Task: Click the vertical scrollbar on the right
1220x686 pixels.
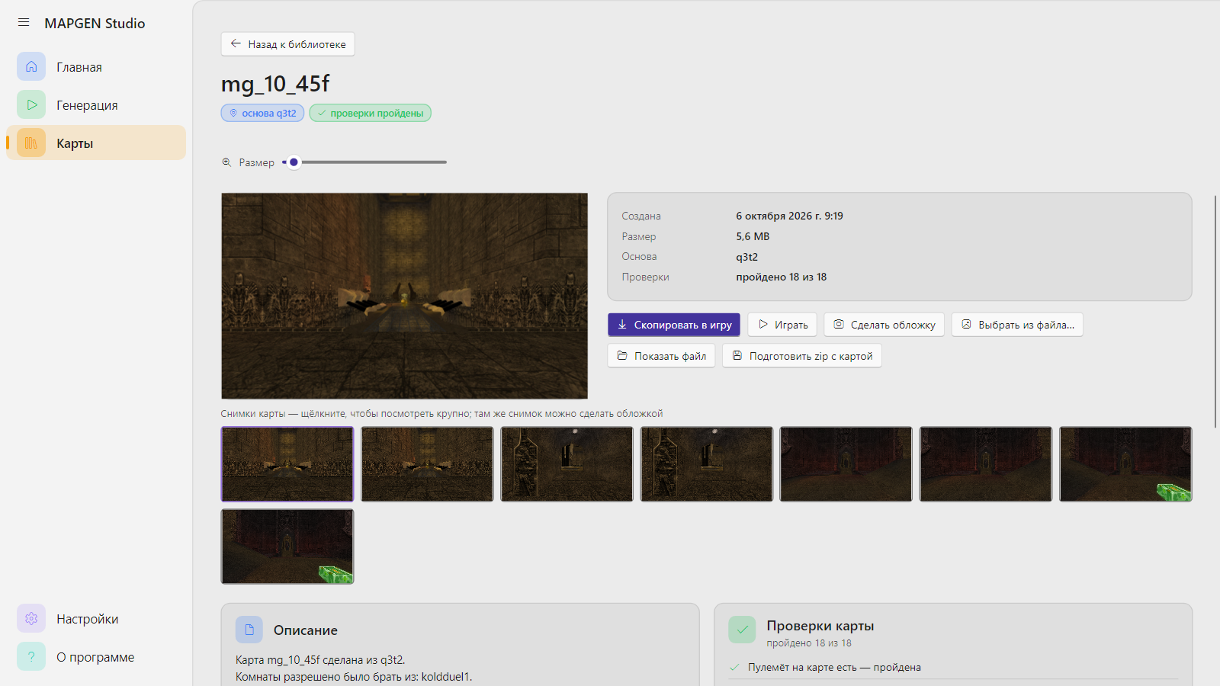Action: coord(1215,311)
